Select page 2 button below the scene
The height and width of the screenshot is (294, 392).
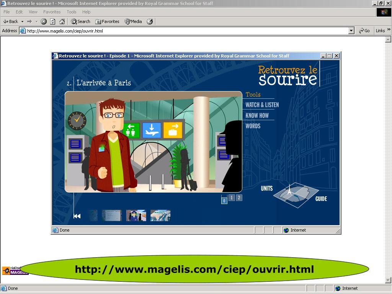[239, 198]
